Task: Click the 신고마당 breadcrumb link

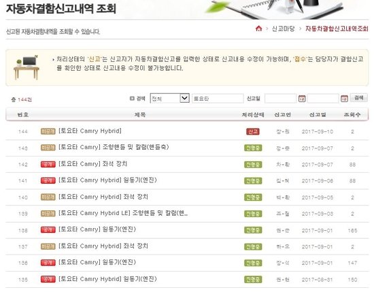Action: (x=284, y=29)
